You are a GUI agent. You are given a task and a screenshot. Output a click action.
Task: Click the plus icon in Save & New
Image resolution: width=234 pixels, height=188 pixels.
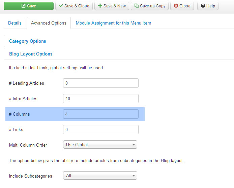(100, 6)
